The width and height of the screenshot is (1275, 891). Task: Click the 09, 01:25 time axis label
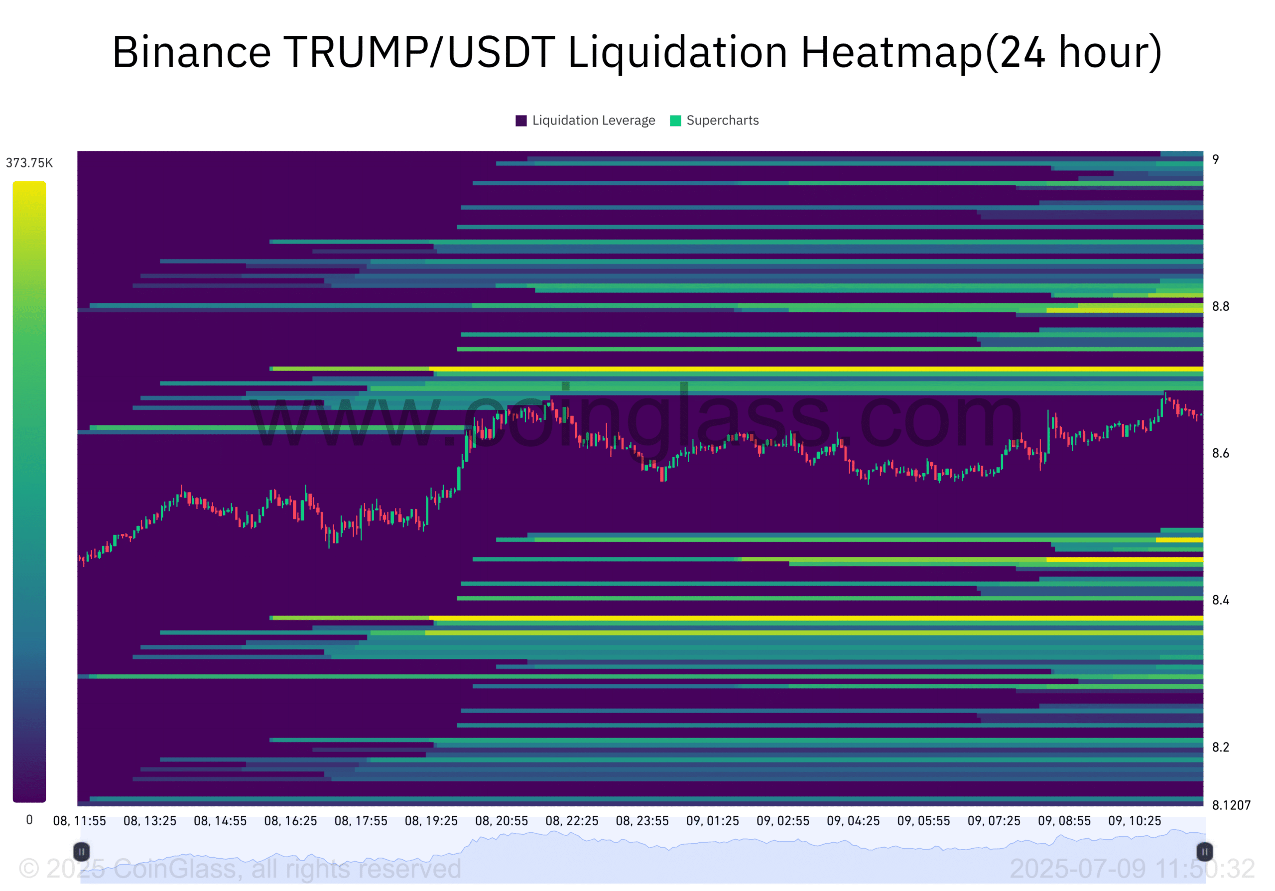tap(713, 820)
